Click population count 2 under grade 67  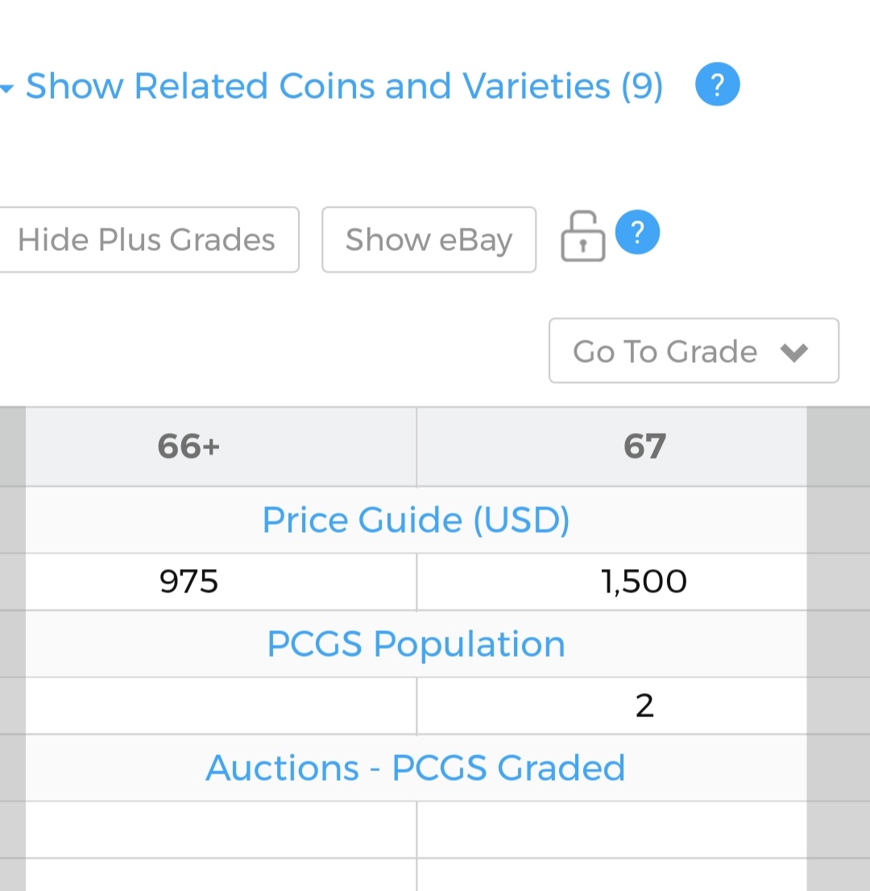[x=644, y=706]
